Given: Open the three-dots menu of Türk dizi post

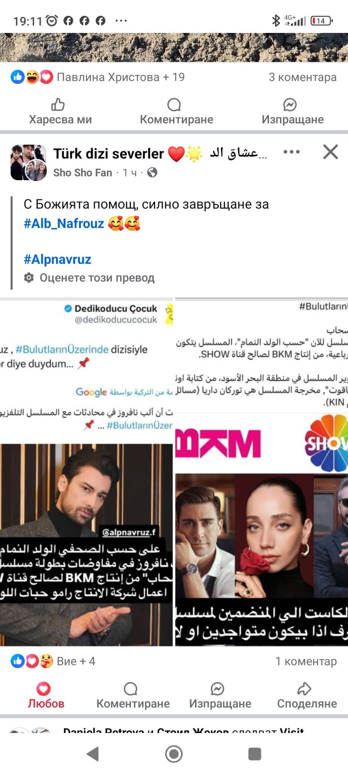Looking at the screenshot, I should tap(291, 152).
